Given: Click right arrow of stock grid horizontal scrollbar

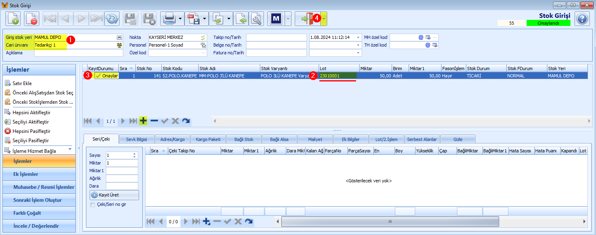Looking at the screenshot, I should click(x=590, y=121).
